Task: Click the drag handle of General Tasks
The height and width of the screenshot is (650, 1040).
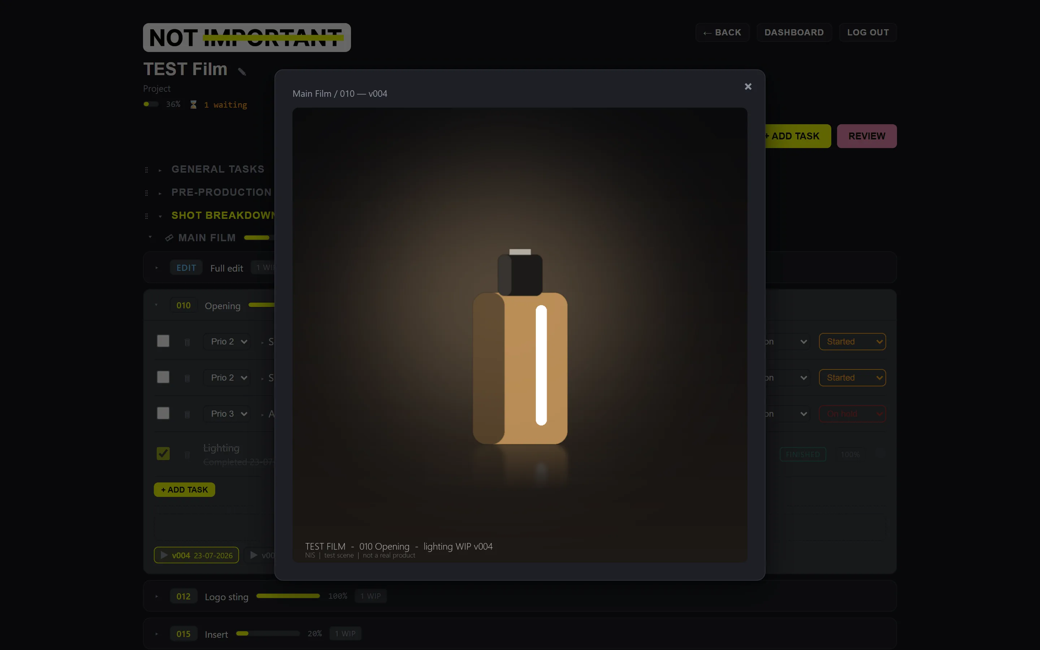Action: pos(147,170)
